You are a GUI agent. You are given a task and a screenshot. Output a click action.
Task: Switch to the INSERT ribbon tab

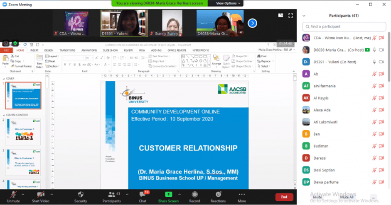pyautogui.click(x=34, y=50)
